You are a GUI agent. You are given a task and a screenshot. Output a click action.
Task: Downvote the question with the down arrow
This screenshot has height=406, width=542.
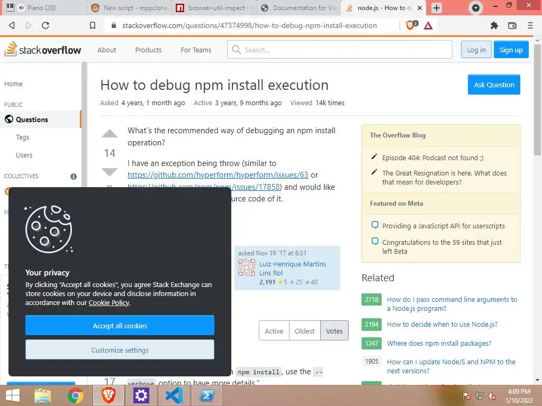click(x=110, y=172)
